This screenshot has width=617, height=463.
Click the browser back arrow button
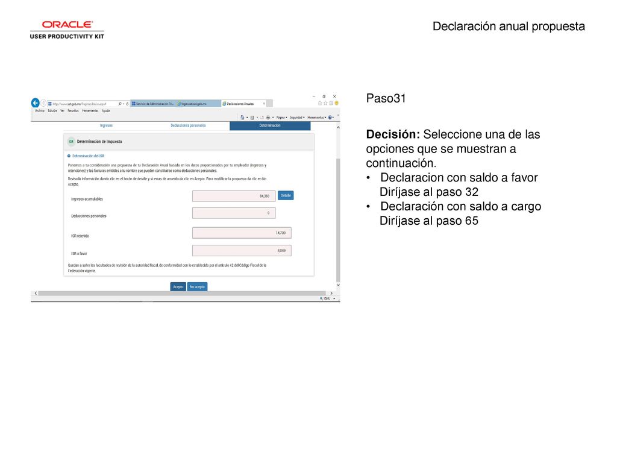click(36, 103)
